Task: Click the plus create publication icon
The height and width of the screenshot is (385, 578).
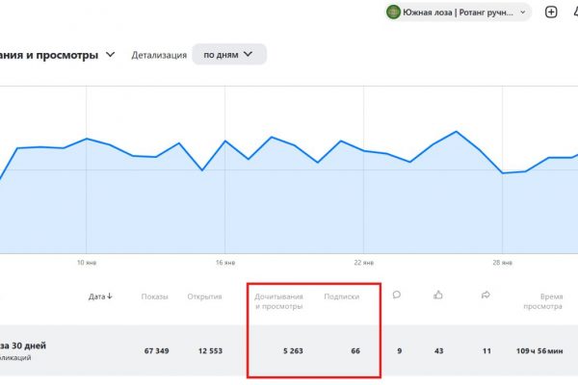Action: pos(551,13)
